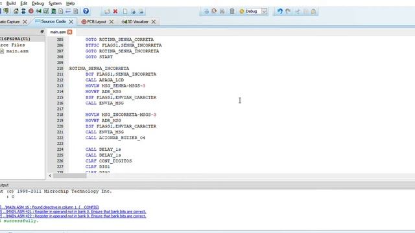415x233 pixels.
Task: Open the MAIN.ASM 422 bank warning link
Action: point(73,216)
